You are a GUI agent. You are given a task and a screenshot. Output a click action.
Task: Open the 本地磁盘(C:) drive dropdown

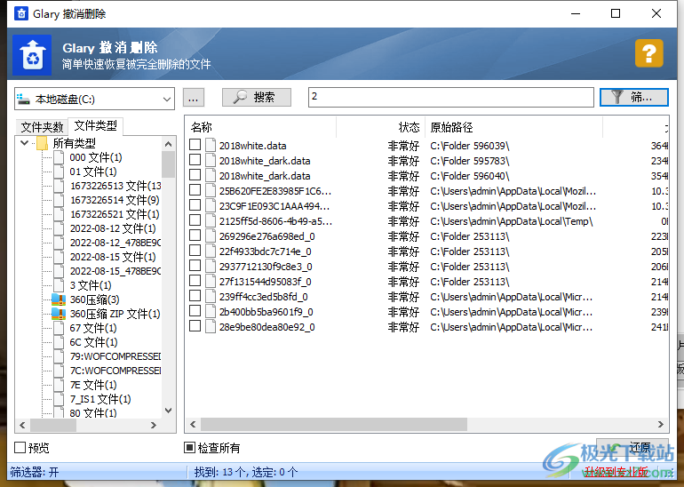[x=167, y=99]
